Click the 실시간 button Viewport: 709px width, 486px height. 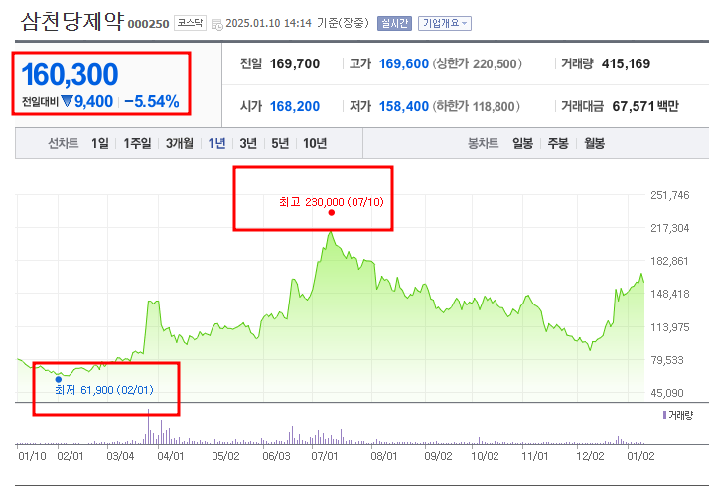tap(395, 23)
